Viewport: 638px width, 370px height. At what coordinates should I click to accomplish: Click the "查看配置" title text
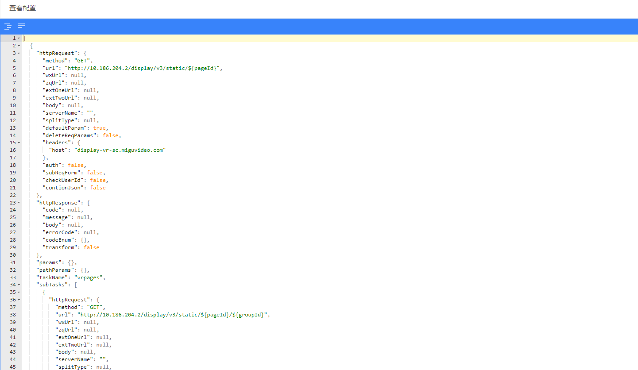(23, 8)
